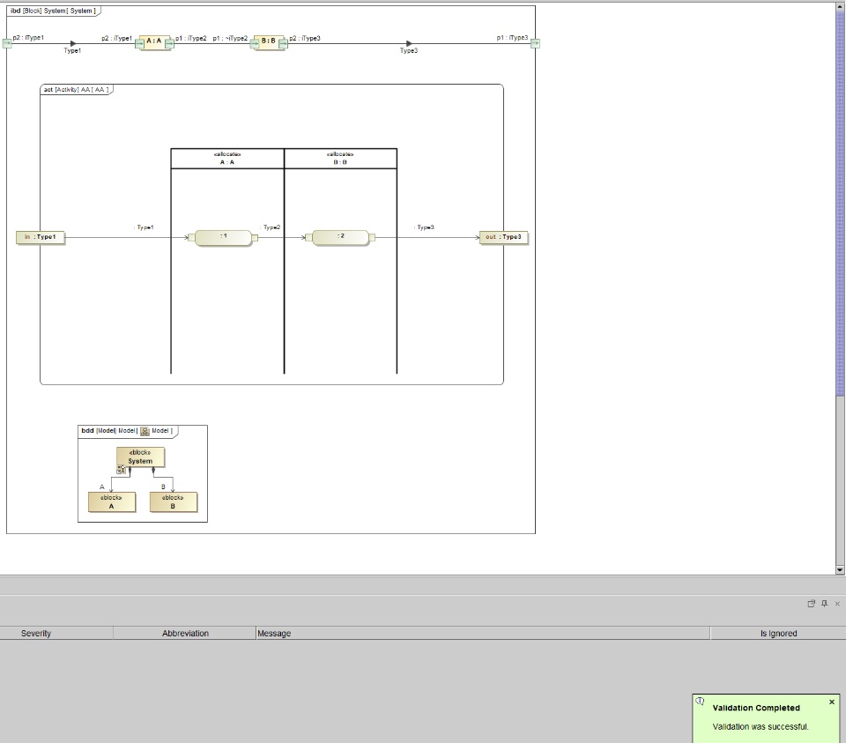Select 'p2 : iType3' port label
This screenshot has height=743, width=846.
[x=305, y=38]
